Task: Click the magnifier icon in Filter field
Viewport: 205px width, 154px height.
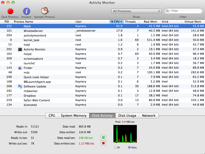Action: (168, 11)
